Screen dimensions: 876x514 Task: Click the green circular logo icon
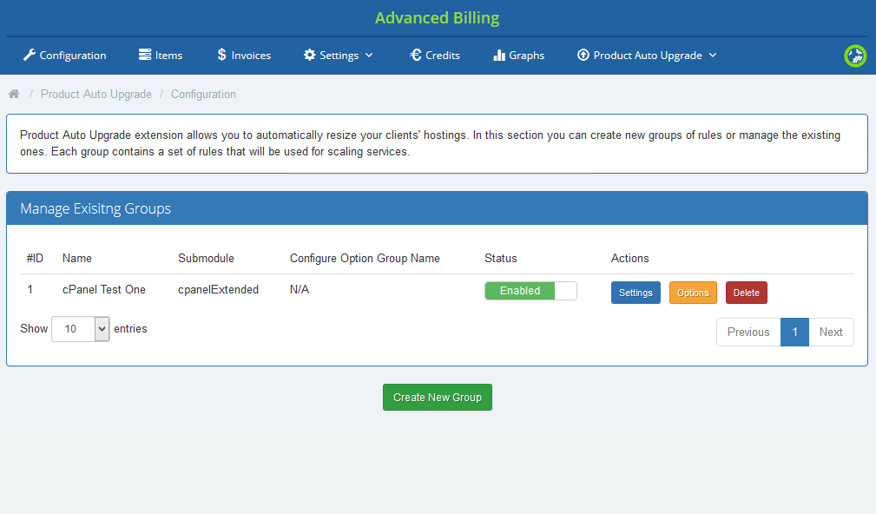coord(855,56)
